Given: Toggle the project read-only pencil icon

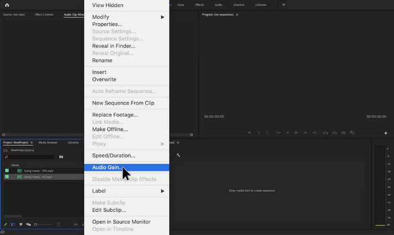Looking at the screenshot, I should [x=5, y=224].
